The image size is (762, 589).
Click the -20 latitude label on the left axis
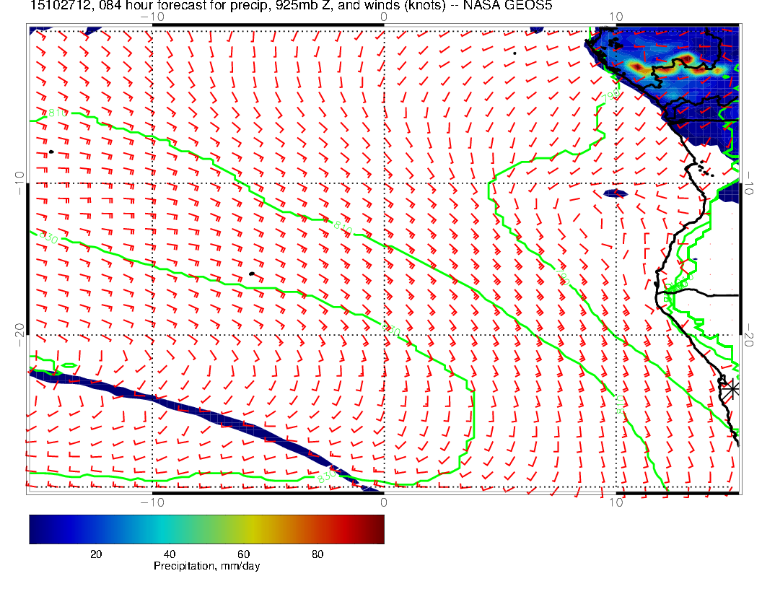pyautogui.click(x=19, y=335)
